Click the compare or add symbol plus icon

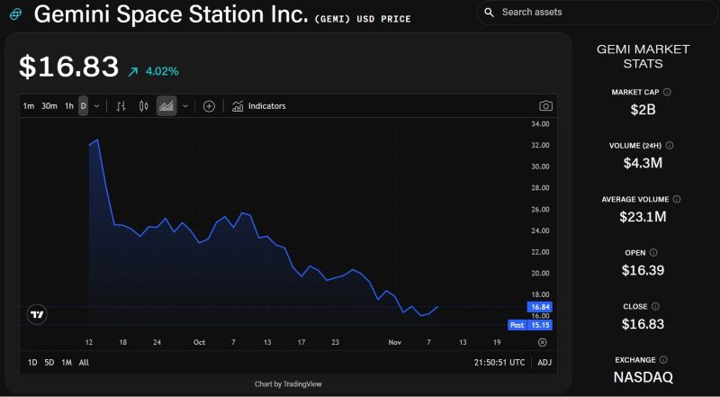[x=209, y=106]
